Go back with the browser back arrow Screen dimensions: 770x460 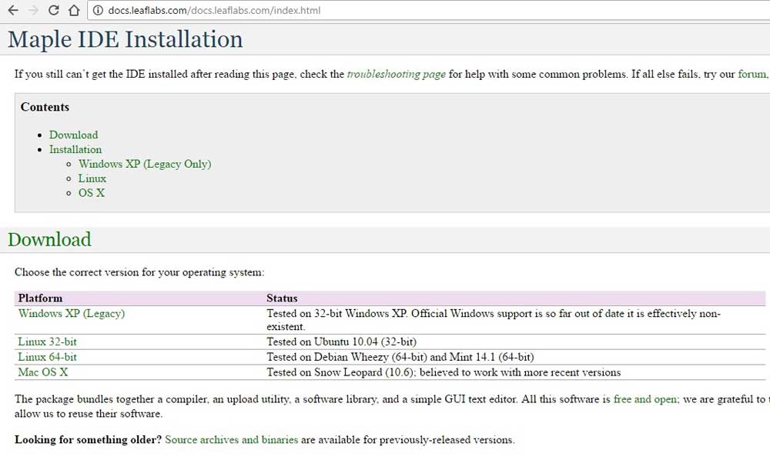(13, 10)
